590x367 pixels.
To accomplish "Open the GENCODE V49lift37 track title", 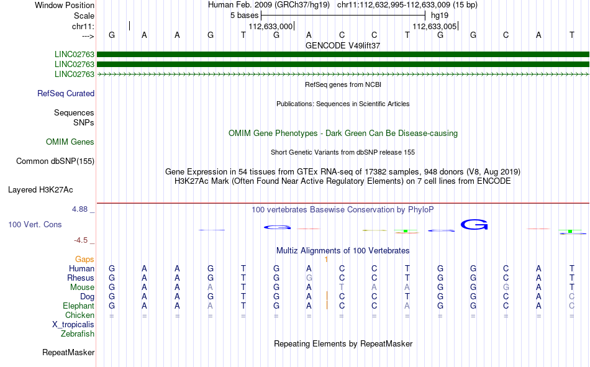I will 343,45.
